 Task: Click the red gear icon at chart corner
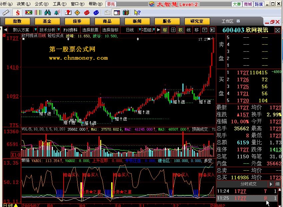click(4, 35)
